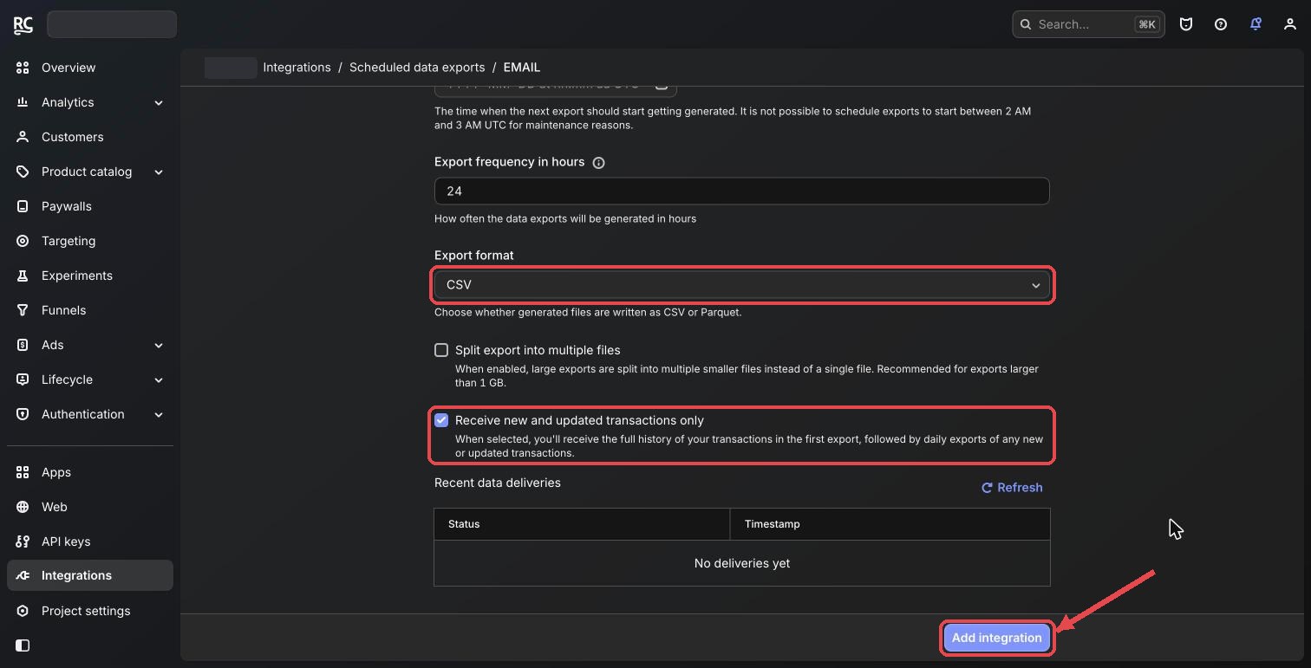This screenshot has height=668, width=1311.
Task: Open the notifications bell icon
Action: point(1256,24)
